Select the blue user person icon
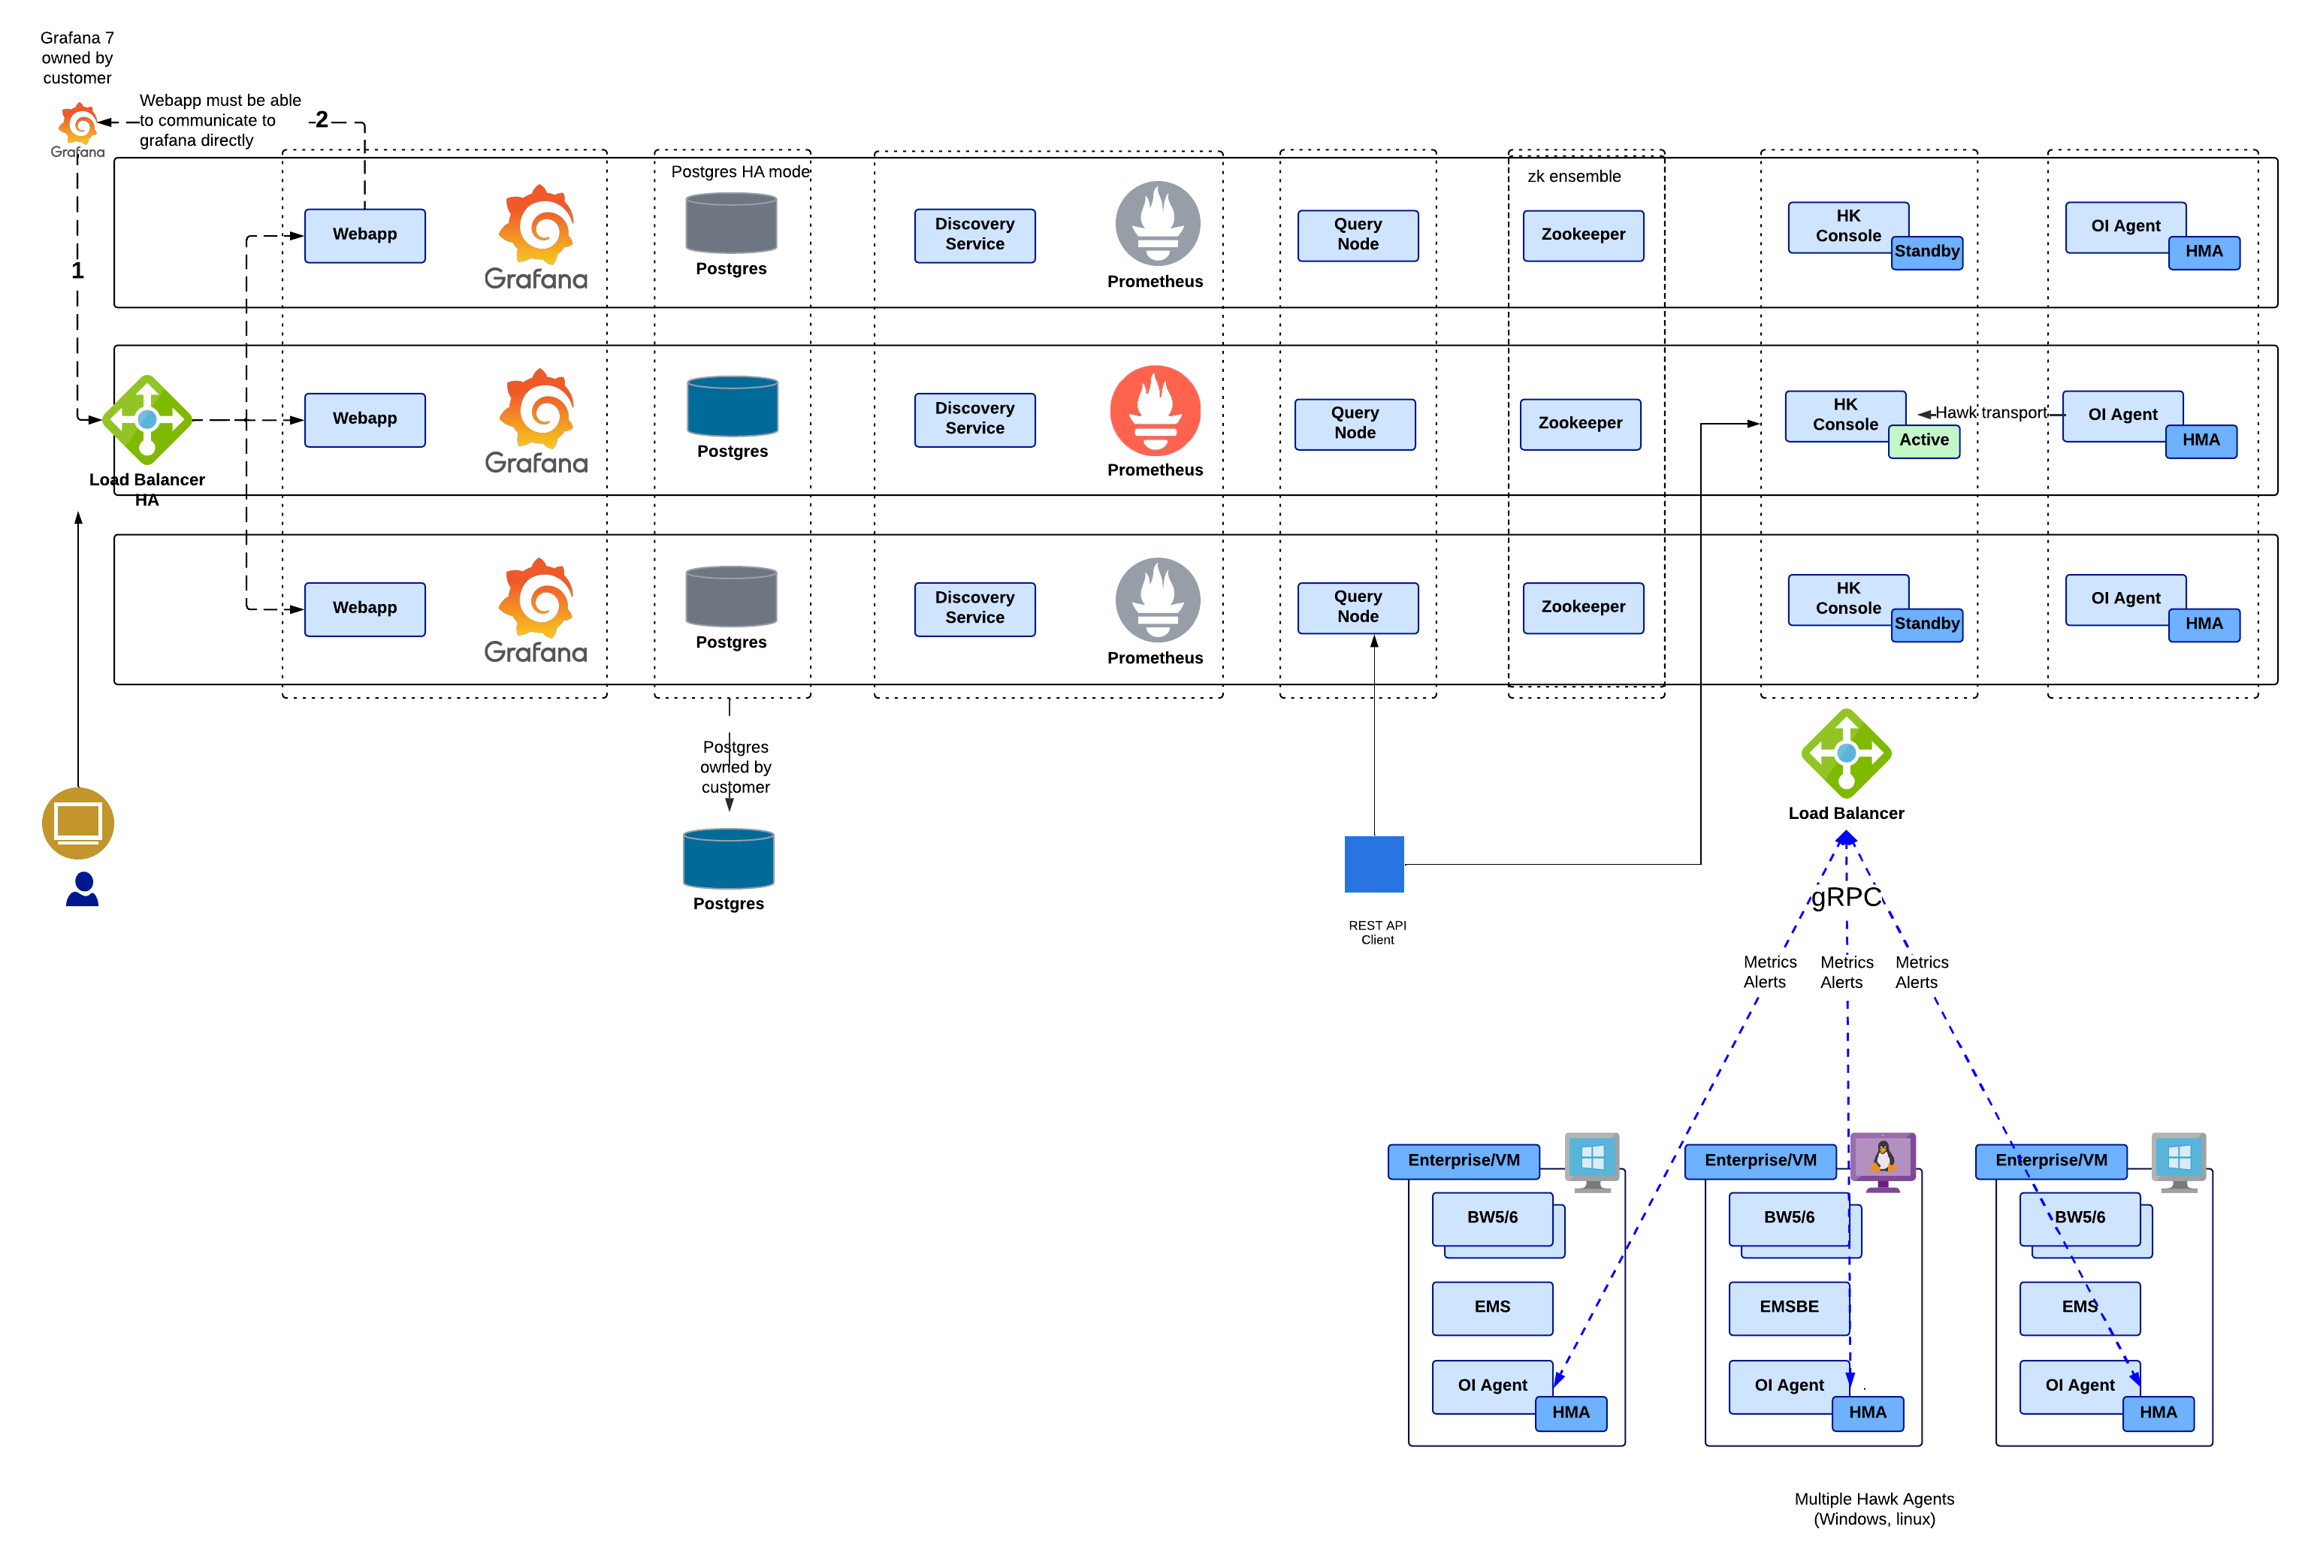This screenshot has height=1568, width=2308. [83, 889]
